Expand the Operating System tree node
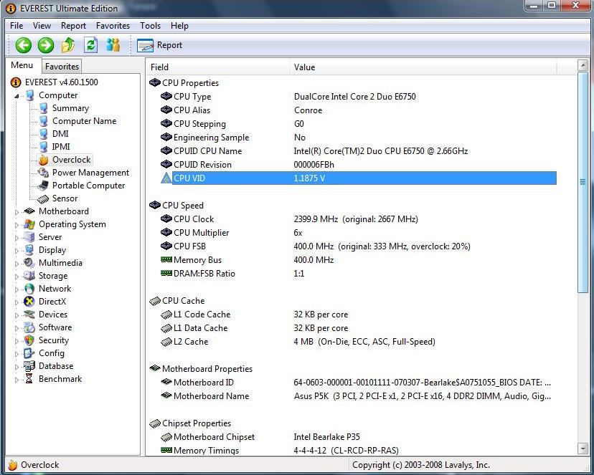 (16, 225)
